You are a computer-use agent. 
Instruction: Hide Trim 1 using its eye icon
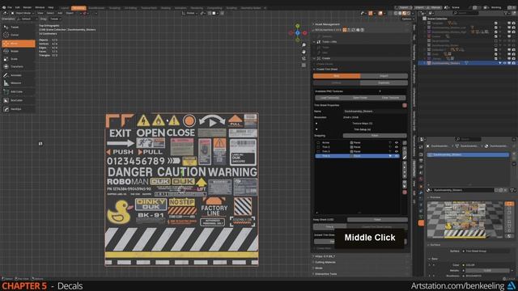(x=397, y=147)
